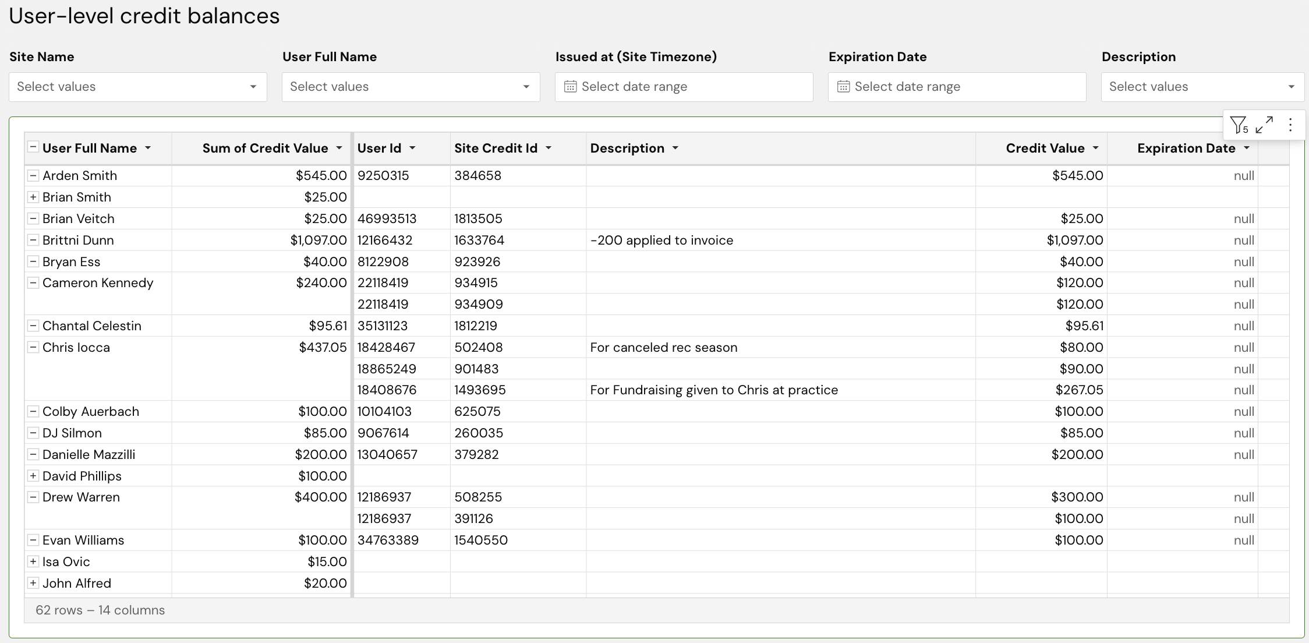Select the Chantal Celestin name cell
The image size is (1309, 643).
pyautogui.click(x=98, y=326)
